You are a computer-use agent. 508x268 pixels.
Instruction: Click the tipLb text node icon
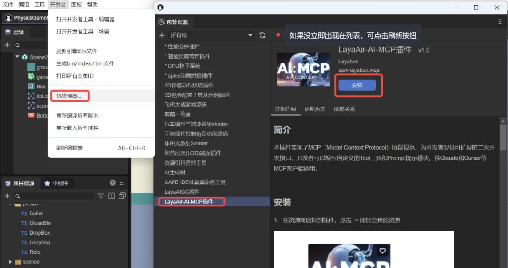pos(31,96)
